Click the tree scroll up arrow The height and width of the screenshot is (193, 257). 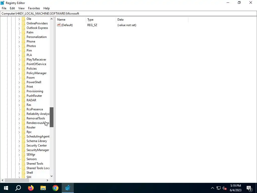pos(52,19)
